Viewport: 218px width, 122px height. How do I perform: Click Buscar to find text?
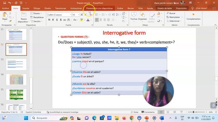(x=171, y=13)
